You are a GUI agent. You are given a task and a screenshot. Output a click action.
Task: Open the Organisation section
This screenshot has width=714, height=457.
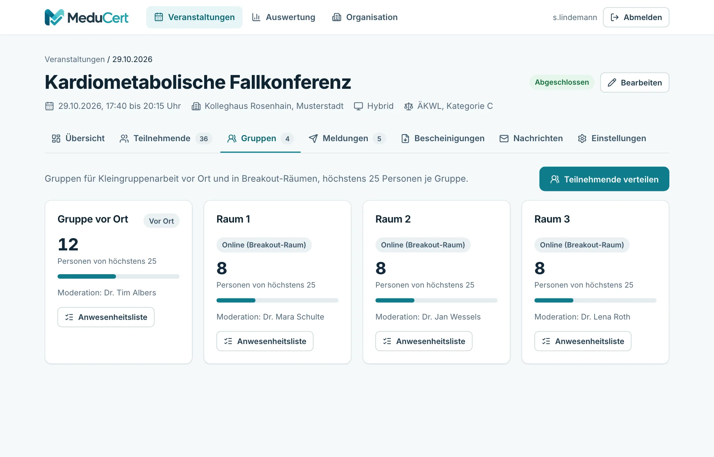(365, 17)
